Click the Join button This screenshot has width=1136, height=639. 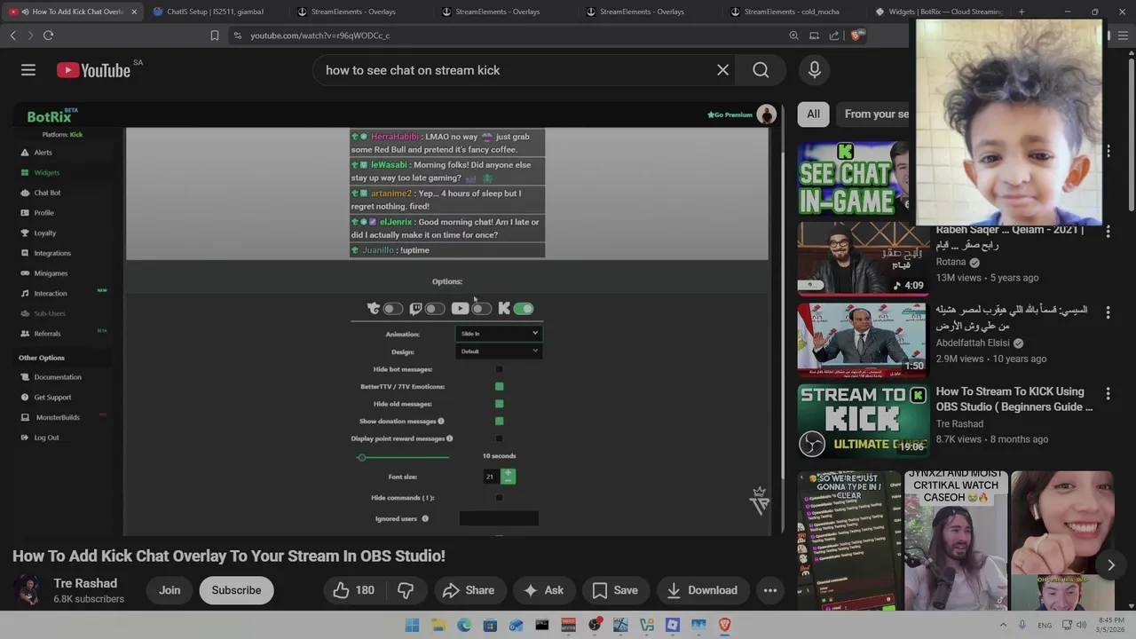170,590
